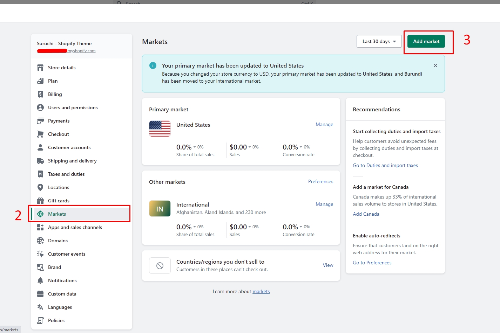
Task: Click Manage for United States market
Action: (x=324, y=124)
